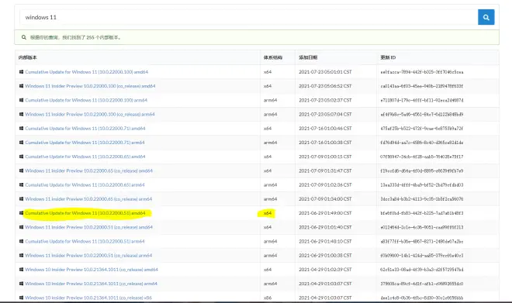Click the date "2021-07-09 01:02:36 CST"

(x=325, y=184)
